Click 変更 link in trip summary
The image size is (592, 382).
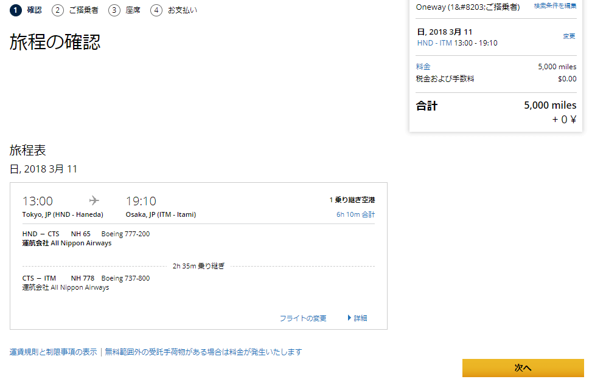[569, 36]
